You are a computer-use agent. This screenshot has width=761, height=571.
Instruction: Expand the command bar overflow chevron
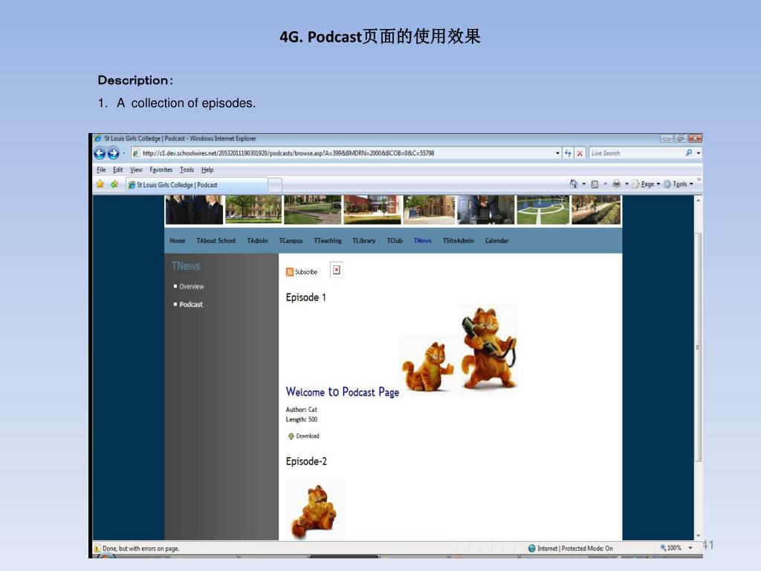click(699, 179)
